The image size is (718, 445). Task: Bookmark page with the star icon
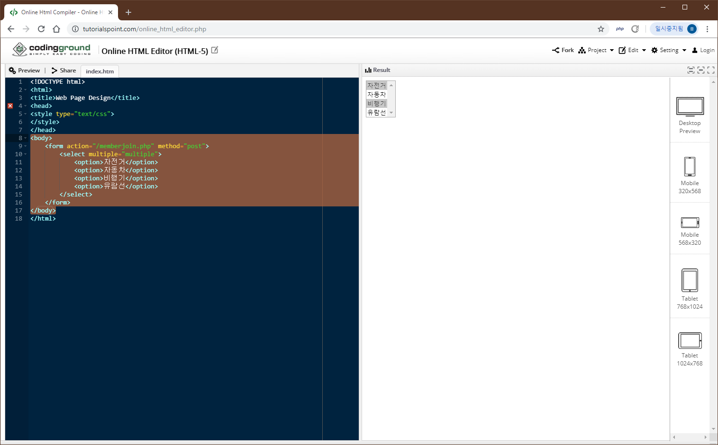(x=601, y=29)
